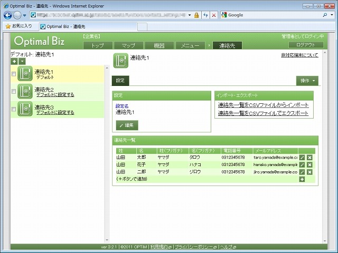Click the down arrow of the contact list scrollbar
Viewport: 338px width, 253px height.
tap(107, 240)
